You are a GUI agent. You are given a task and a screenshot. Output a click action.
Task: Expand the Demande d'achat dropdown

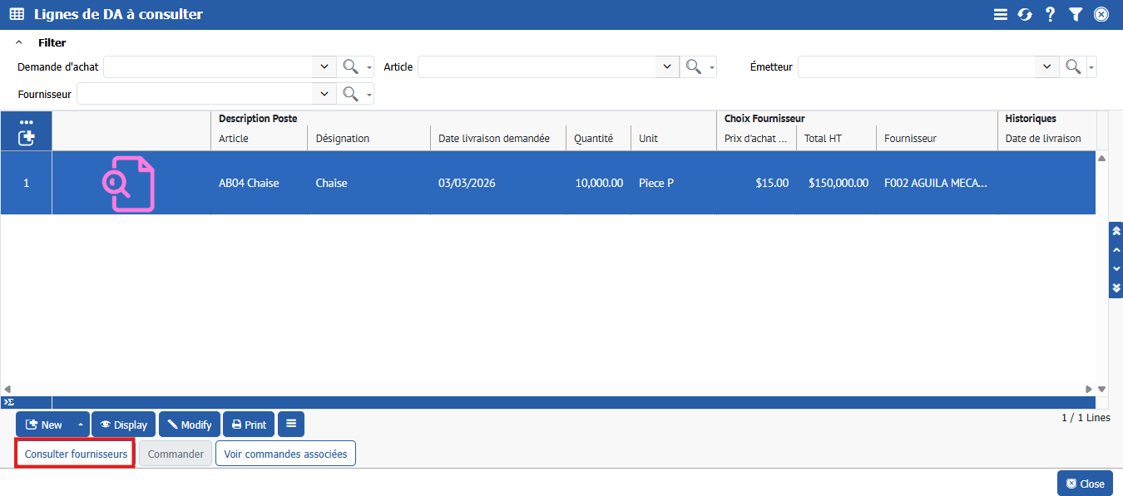click(324, 67)
